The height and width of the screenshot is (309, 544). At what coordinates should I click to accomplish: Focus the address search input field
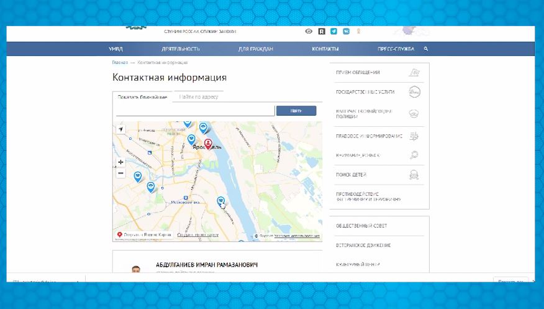pyautogui.click(x=196, y=111)
